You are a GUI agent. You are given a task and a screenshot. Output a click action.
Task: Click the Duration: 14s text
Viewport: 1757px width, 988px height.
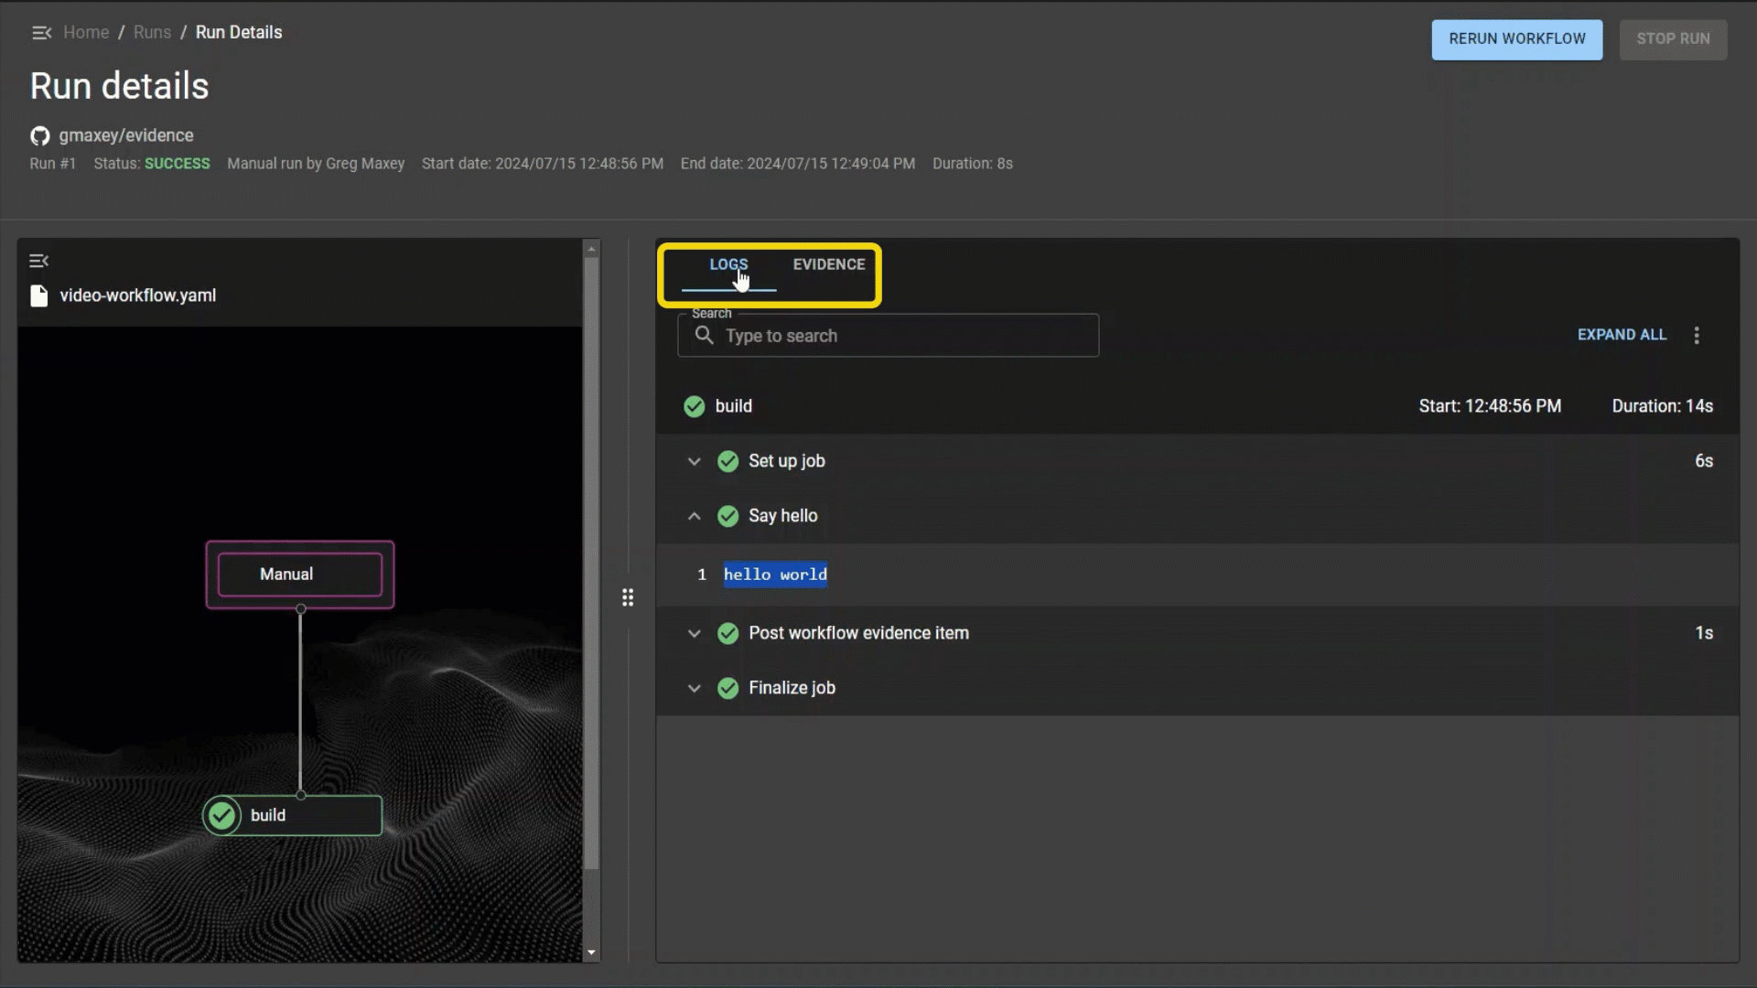(x=1662, y=406)
